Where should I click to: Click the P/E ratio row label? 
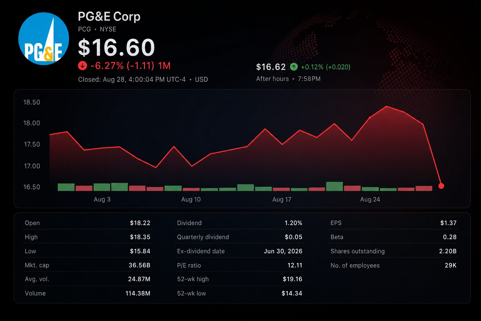pos(189,265)
